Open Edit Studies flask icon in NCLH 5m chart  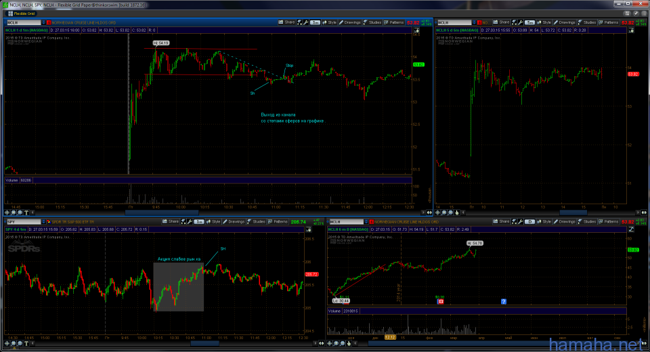(x=514, y=22)
